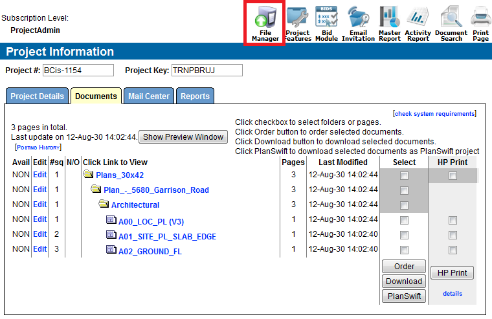The height and width of the screenshot is (319, 492).
Task: Tick Select checkbox for A00_LOC_PL (V3)
Action: tap(404, 220)
